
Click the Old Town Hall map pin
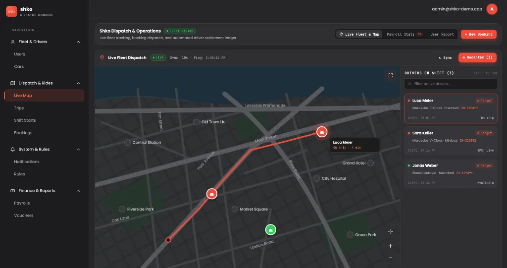pos(196,122)
